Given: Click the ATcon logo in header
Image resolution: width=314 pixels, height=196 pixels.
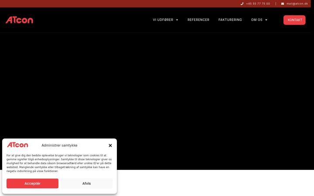Looking at the screenshot, I should click(x=19, y=20).
